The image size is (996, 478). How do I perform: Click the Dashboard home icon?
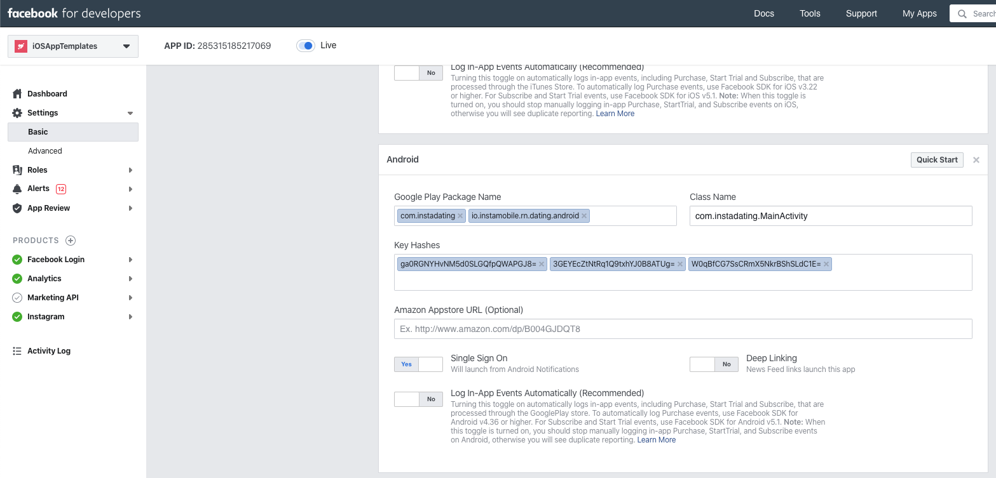(x=17, y=94)
